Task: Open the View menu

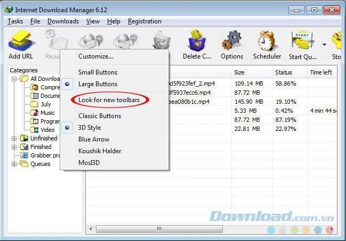Action: coord(93,21)
